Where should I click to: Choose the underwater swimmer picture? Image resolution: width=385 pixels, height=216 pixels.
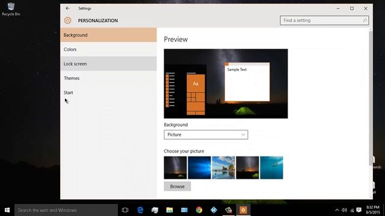[271, 168]
